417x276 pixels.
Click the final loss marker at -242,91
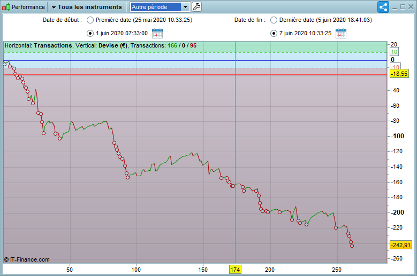click(x=352, y=246)
